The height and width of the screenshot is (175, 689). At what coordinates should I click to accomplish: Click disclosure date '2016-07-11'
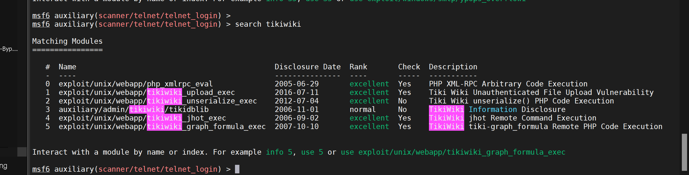297,92
